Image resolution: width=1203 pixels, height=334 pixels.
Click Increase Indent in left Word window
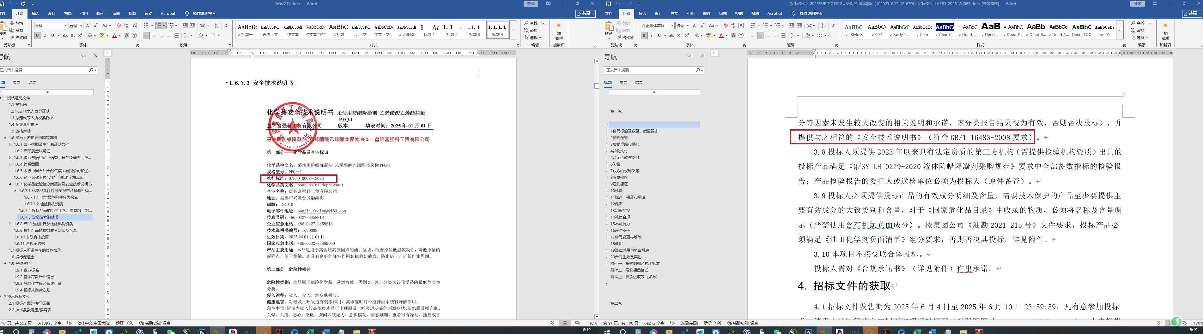coord(192,26)
